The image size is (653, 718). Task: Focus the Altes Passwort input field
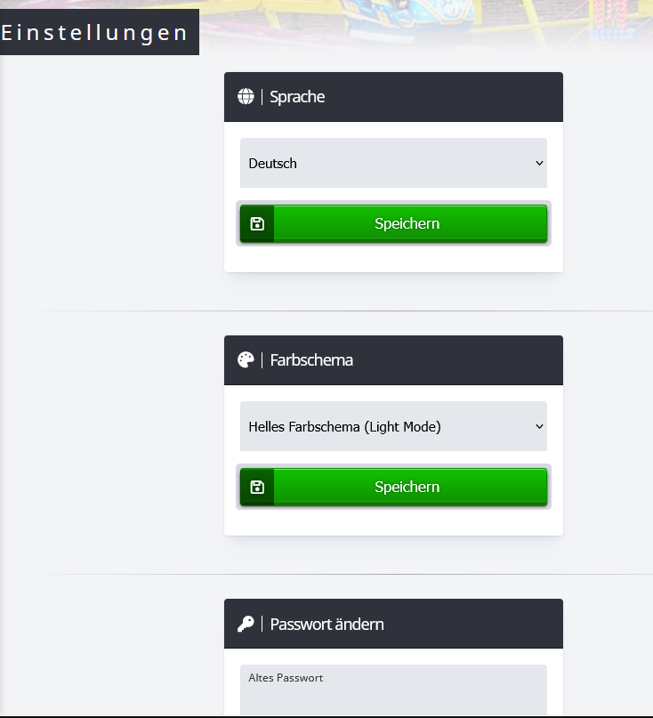[x=393, y=698]
